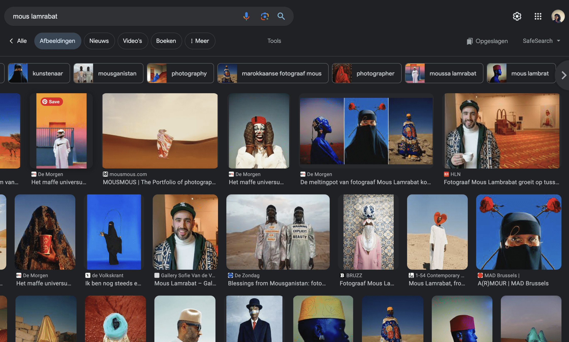Select the mousganistan suggestion chip
569x342 pixels.
click(108, 73)
